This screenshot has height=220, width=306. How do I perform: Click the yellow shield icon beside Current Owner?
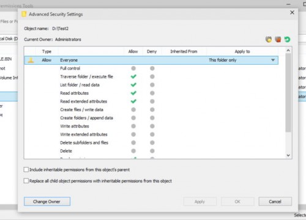269,39
